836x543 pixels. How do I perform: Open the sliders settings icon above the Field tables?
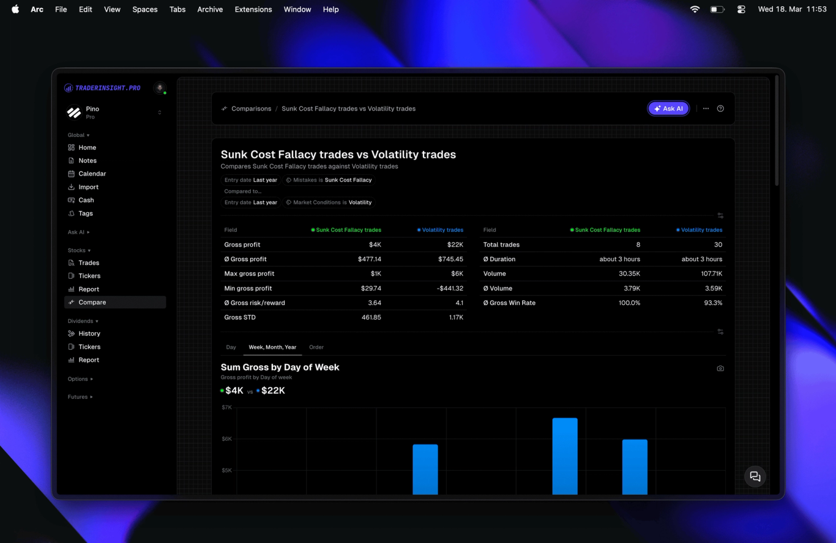coord(721,216)
